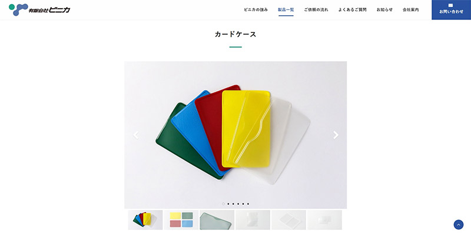Click the ビニカ company logo

(x=39, y=9)
